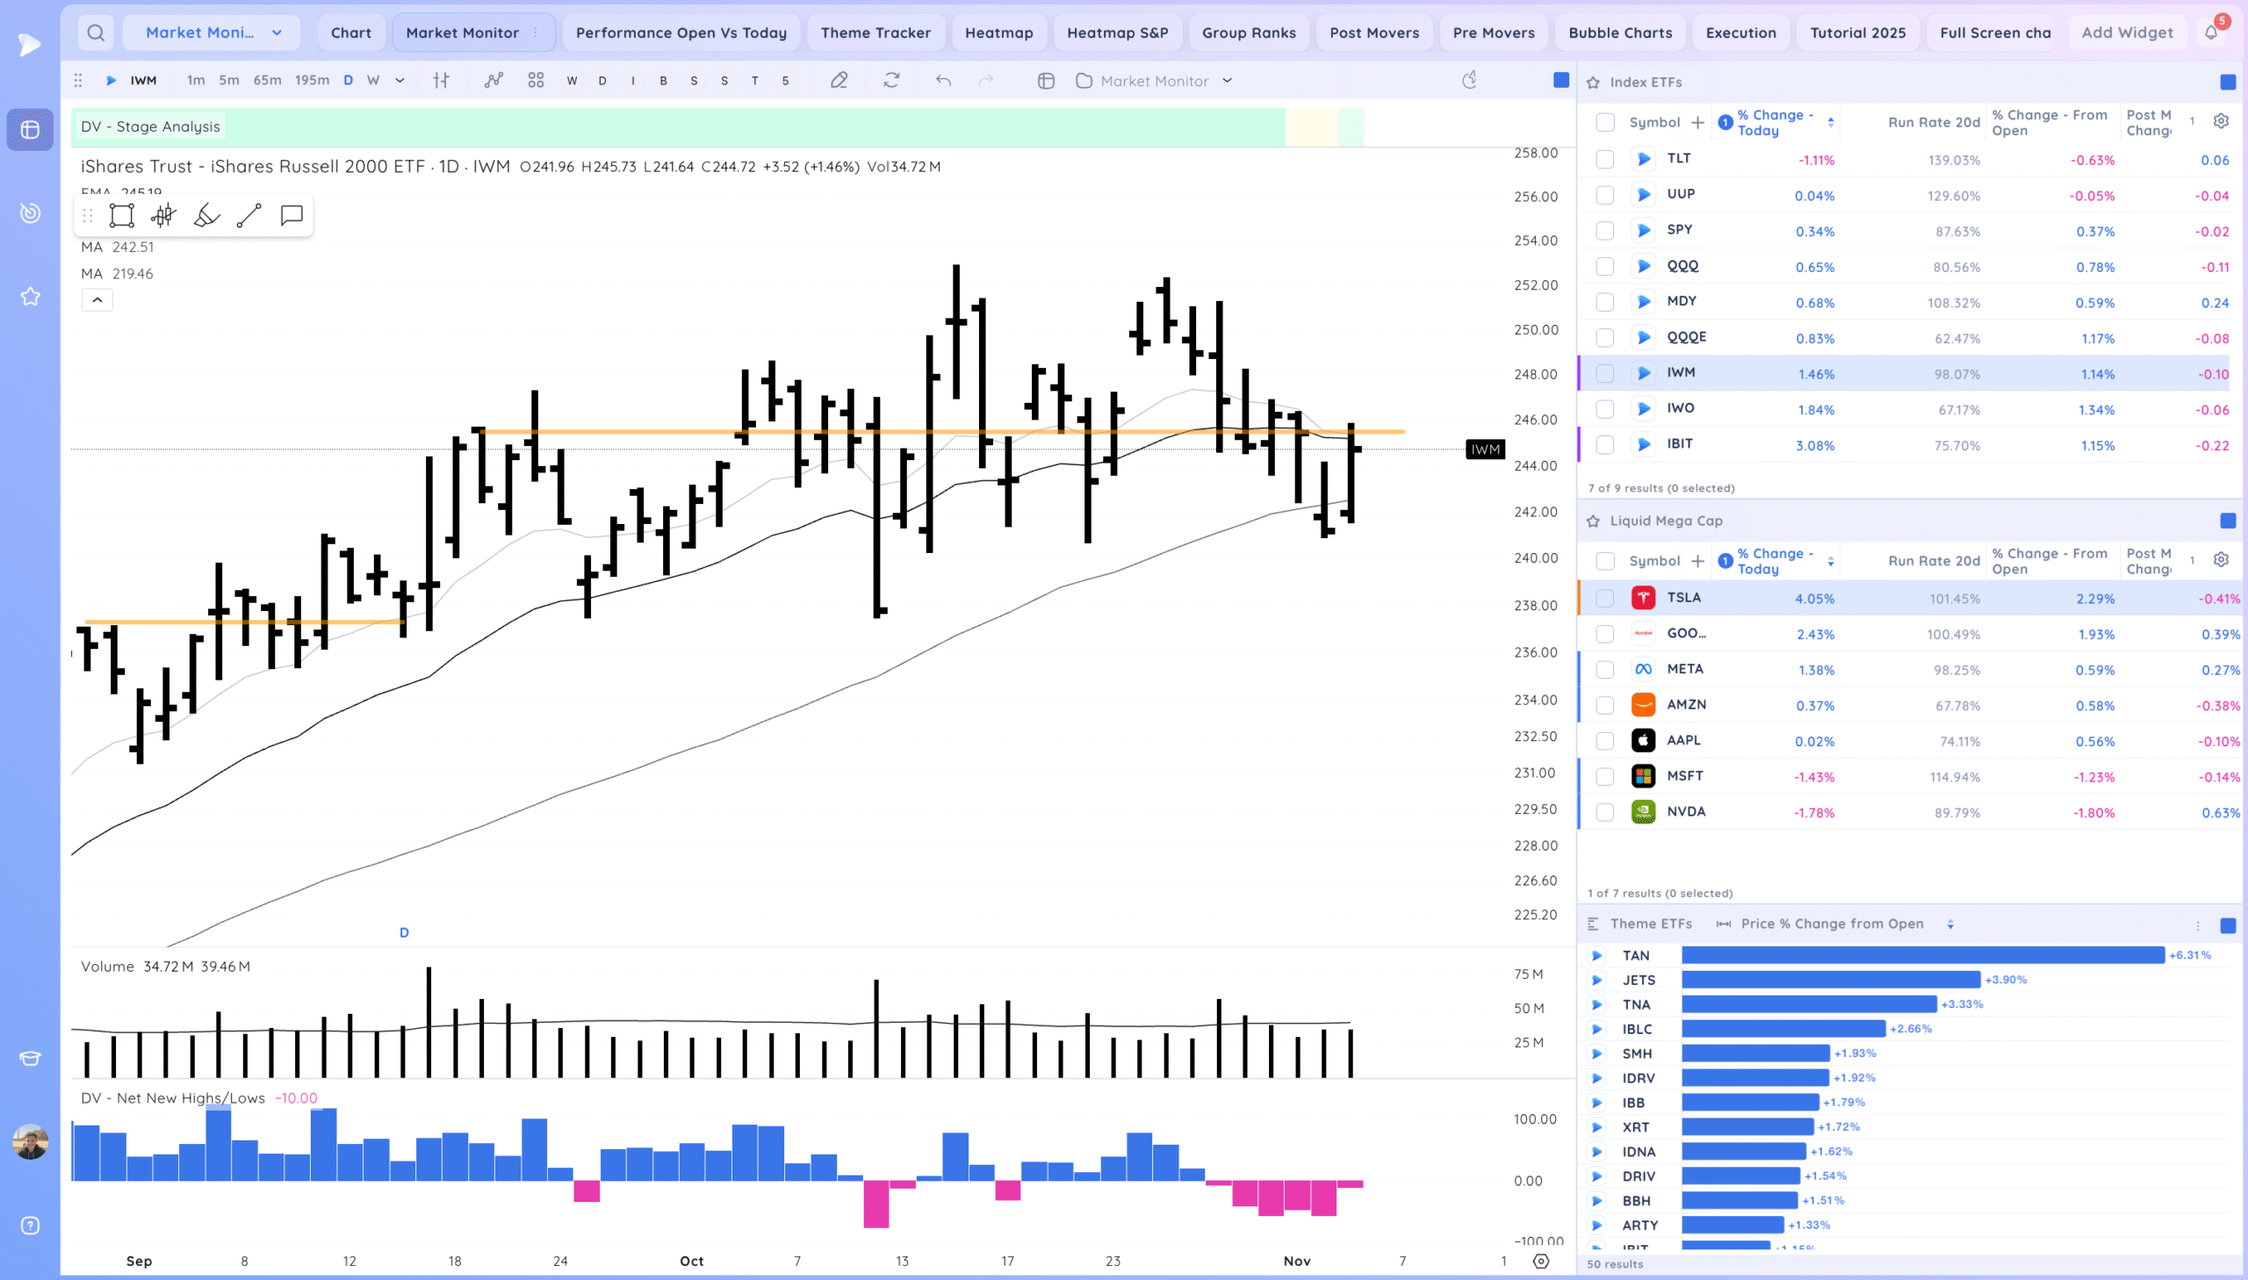Image resolution: width=2248 pixels, height=1280 pixels.
Task: Switch to the Theme Tracker tab
Action: point(875,32)
